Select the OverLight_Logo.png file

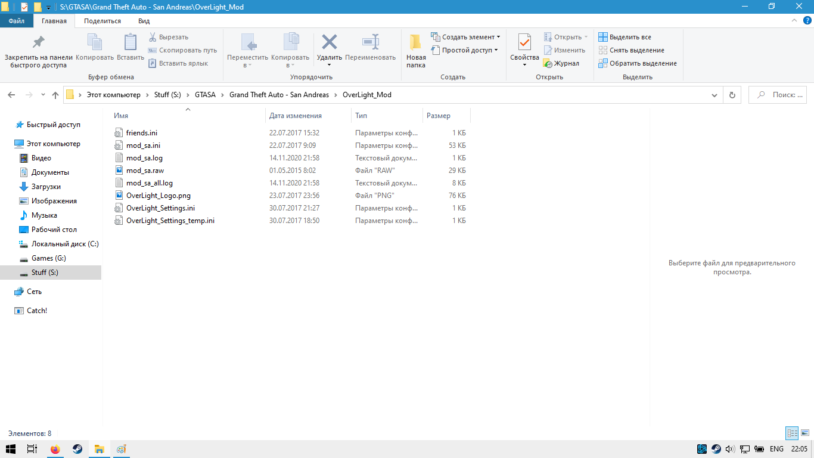click(x=159, y=195)
